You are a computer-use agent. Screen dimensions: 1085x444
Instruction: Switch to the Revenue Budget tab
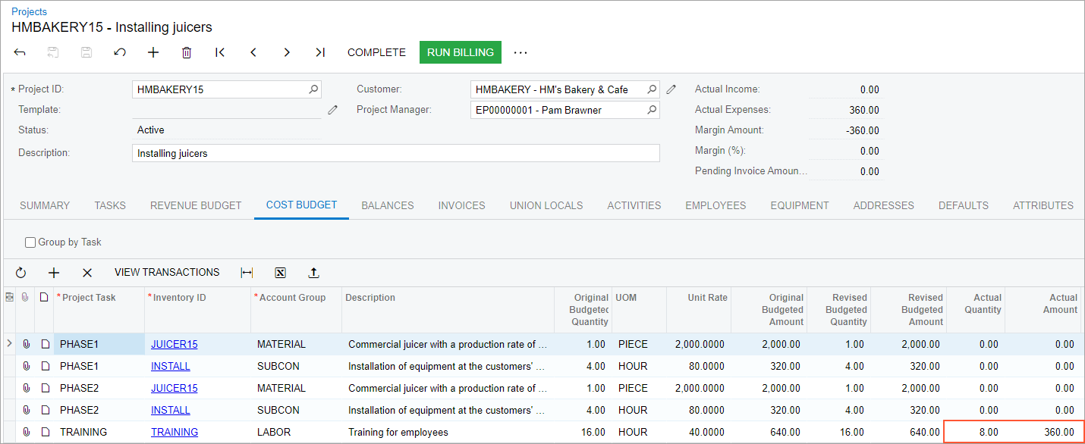tap(196, 205)
